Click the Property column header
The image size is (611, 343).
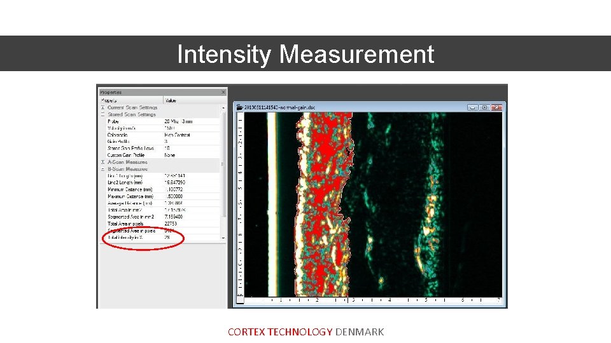(131, 100)
